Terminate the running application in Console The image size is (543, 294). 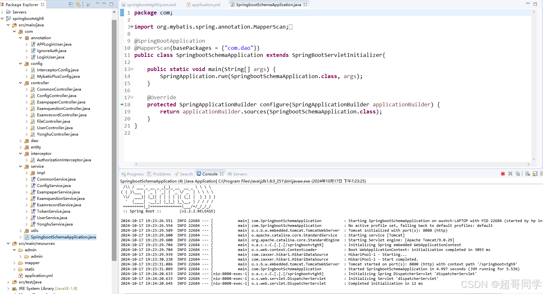coord(503,174)
